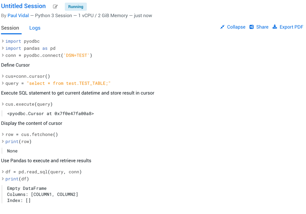Click the Export PDF text link
The height and width of the screenshot is (214, 306).
point(291,27)
